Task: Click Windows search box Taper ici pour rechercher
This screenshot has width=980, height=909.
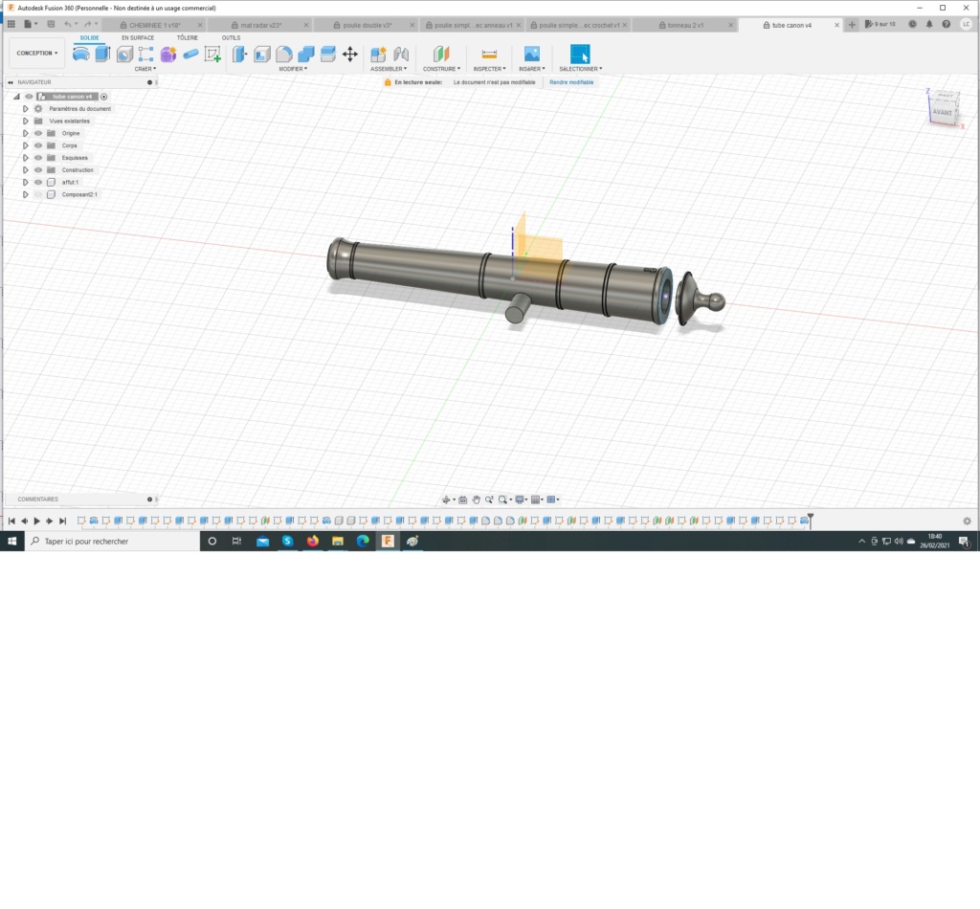Action: 113,541
